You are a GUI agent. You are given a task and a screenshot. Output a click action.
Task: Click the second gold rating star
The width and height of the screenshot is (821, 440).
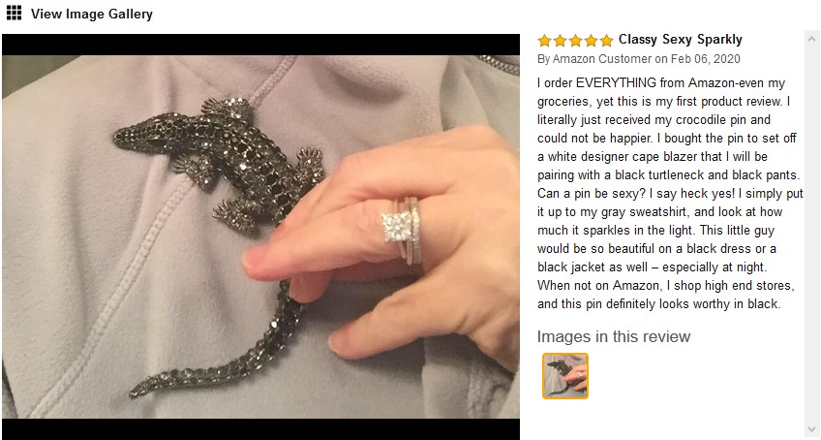(561, 41)
